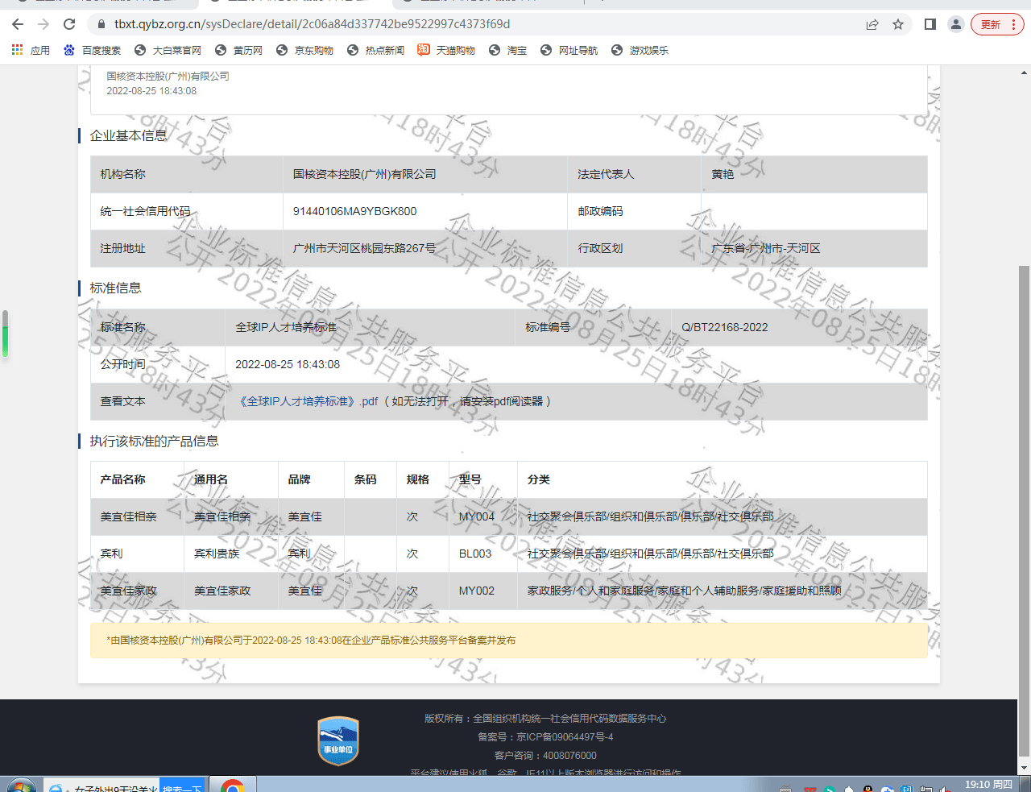Screen dimensions: 1031x792
Task: Click the 搜索一下 taskbar search button
Action: point(183,787)
